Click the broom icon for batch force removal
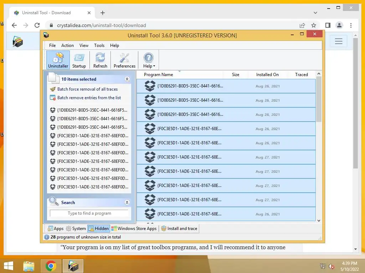365x273 pixels. tap(53, 89)
